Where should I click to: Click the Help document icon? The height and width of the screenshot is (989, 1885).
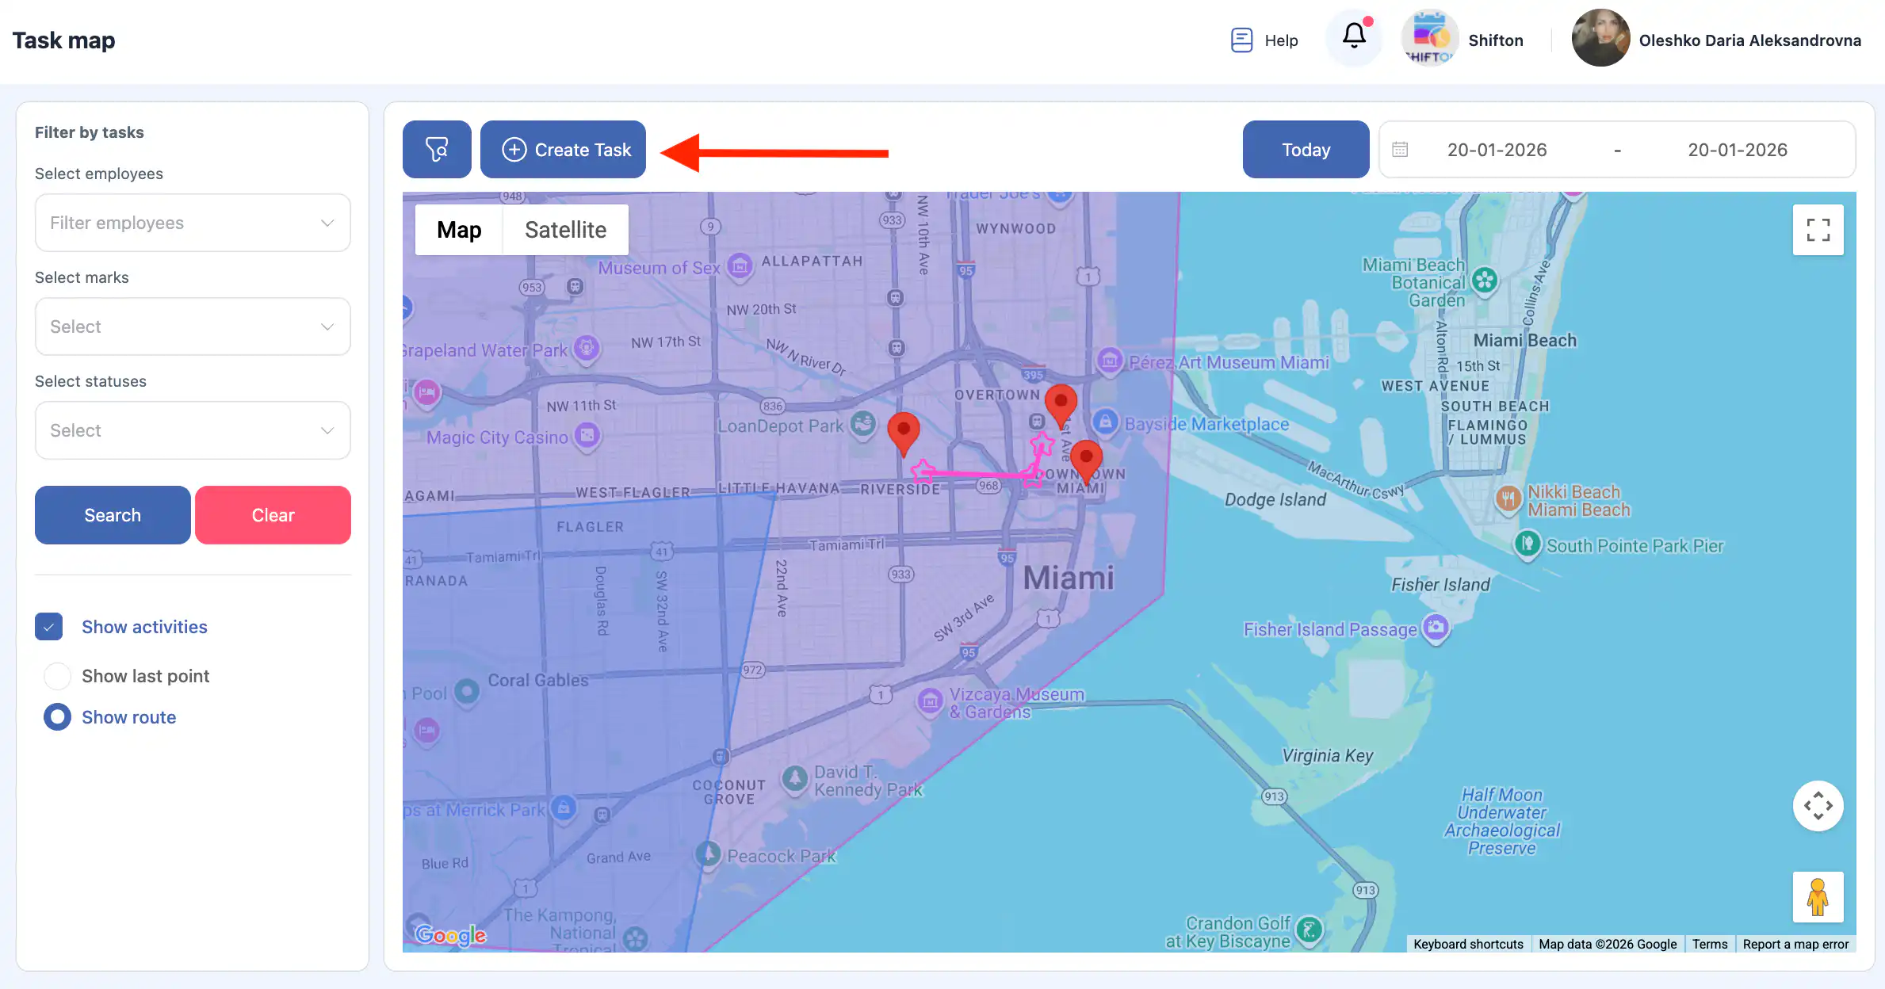[x=1241, y=40]
